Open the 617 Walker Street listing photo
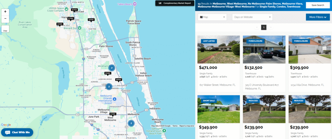Screen dimensions: 332x139 point(219,49)
